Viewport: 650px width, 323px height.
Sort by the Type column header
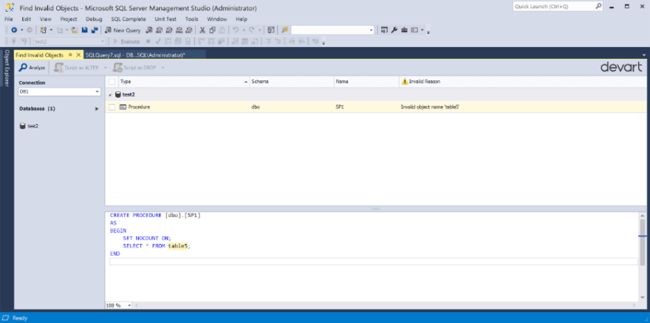pos(185,82)
